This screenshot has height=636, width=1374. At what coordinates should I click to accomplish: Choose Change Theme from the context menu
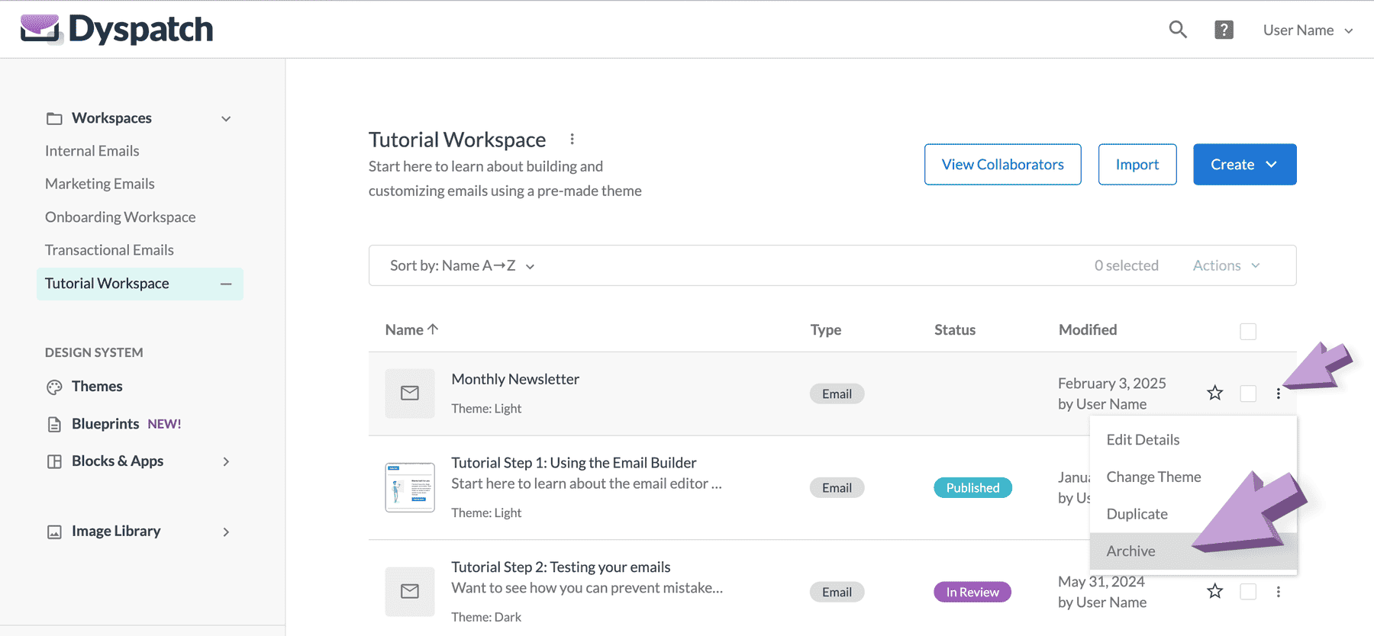pyautogui.click(x=1153, y=477)
